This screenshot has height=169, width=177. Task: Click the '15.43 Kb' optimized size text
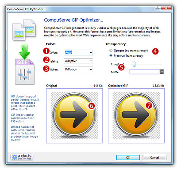(x=158, y=86)
